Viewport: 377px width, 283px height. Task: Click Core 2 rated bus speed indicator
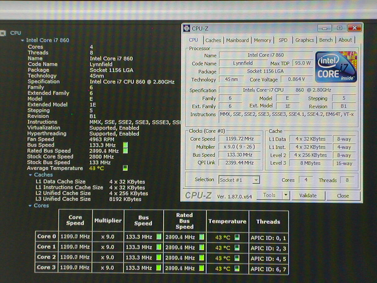[201, 258]
